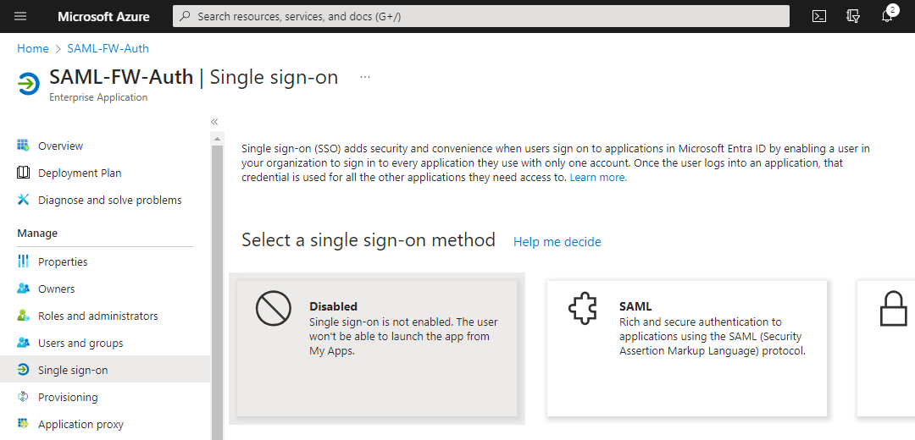Screen dimensions: 915x440
Task: Click the SAML puzzle piece icon
Action: [x=583, y=311]
